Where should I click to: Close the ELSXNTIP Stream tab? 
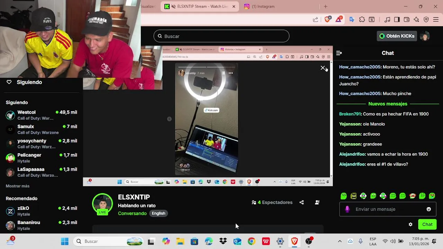pyautogui.click(x=234, y=6)
